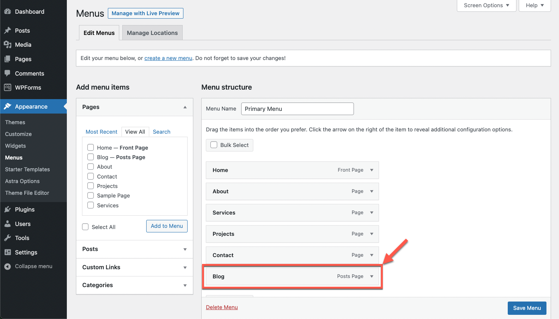The image size is (559, 319).
Task: Open WPForms using its sidebar icon
Action: click(8, 87)
